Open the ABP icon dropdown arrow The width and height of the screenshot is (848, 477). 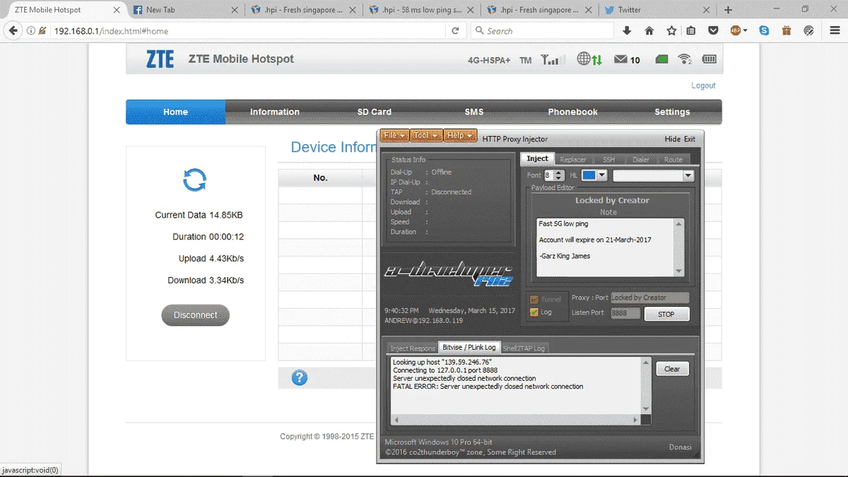click(745, 31)
